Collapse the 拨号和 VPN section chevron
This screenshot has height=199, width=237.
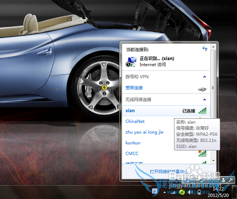coord(205,77)
